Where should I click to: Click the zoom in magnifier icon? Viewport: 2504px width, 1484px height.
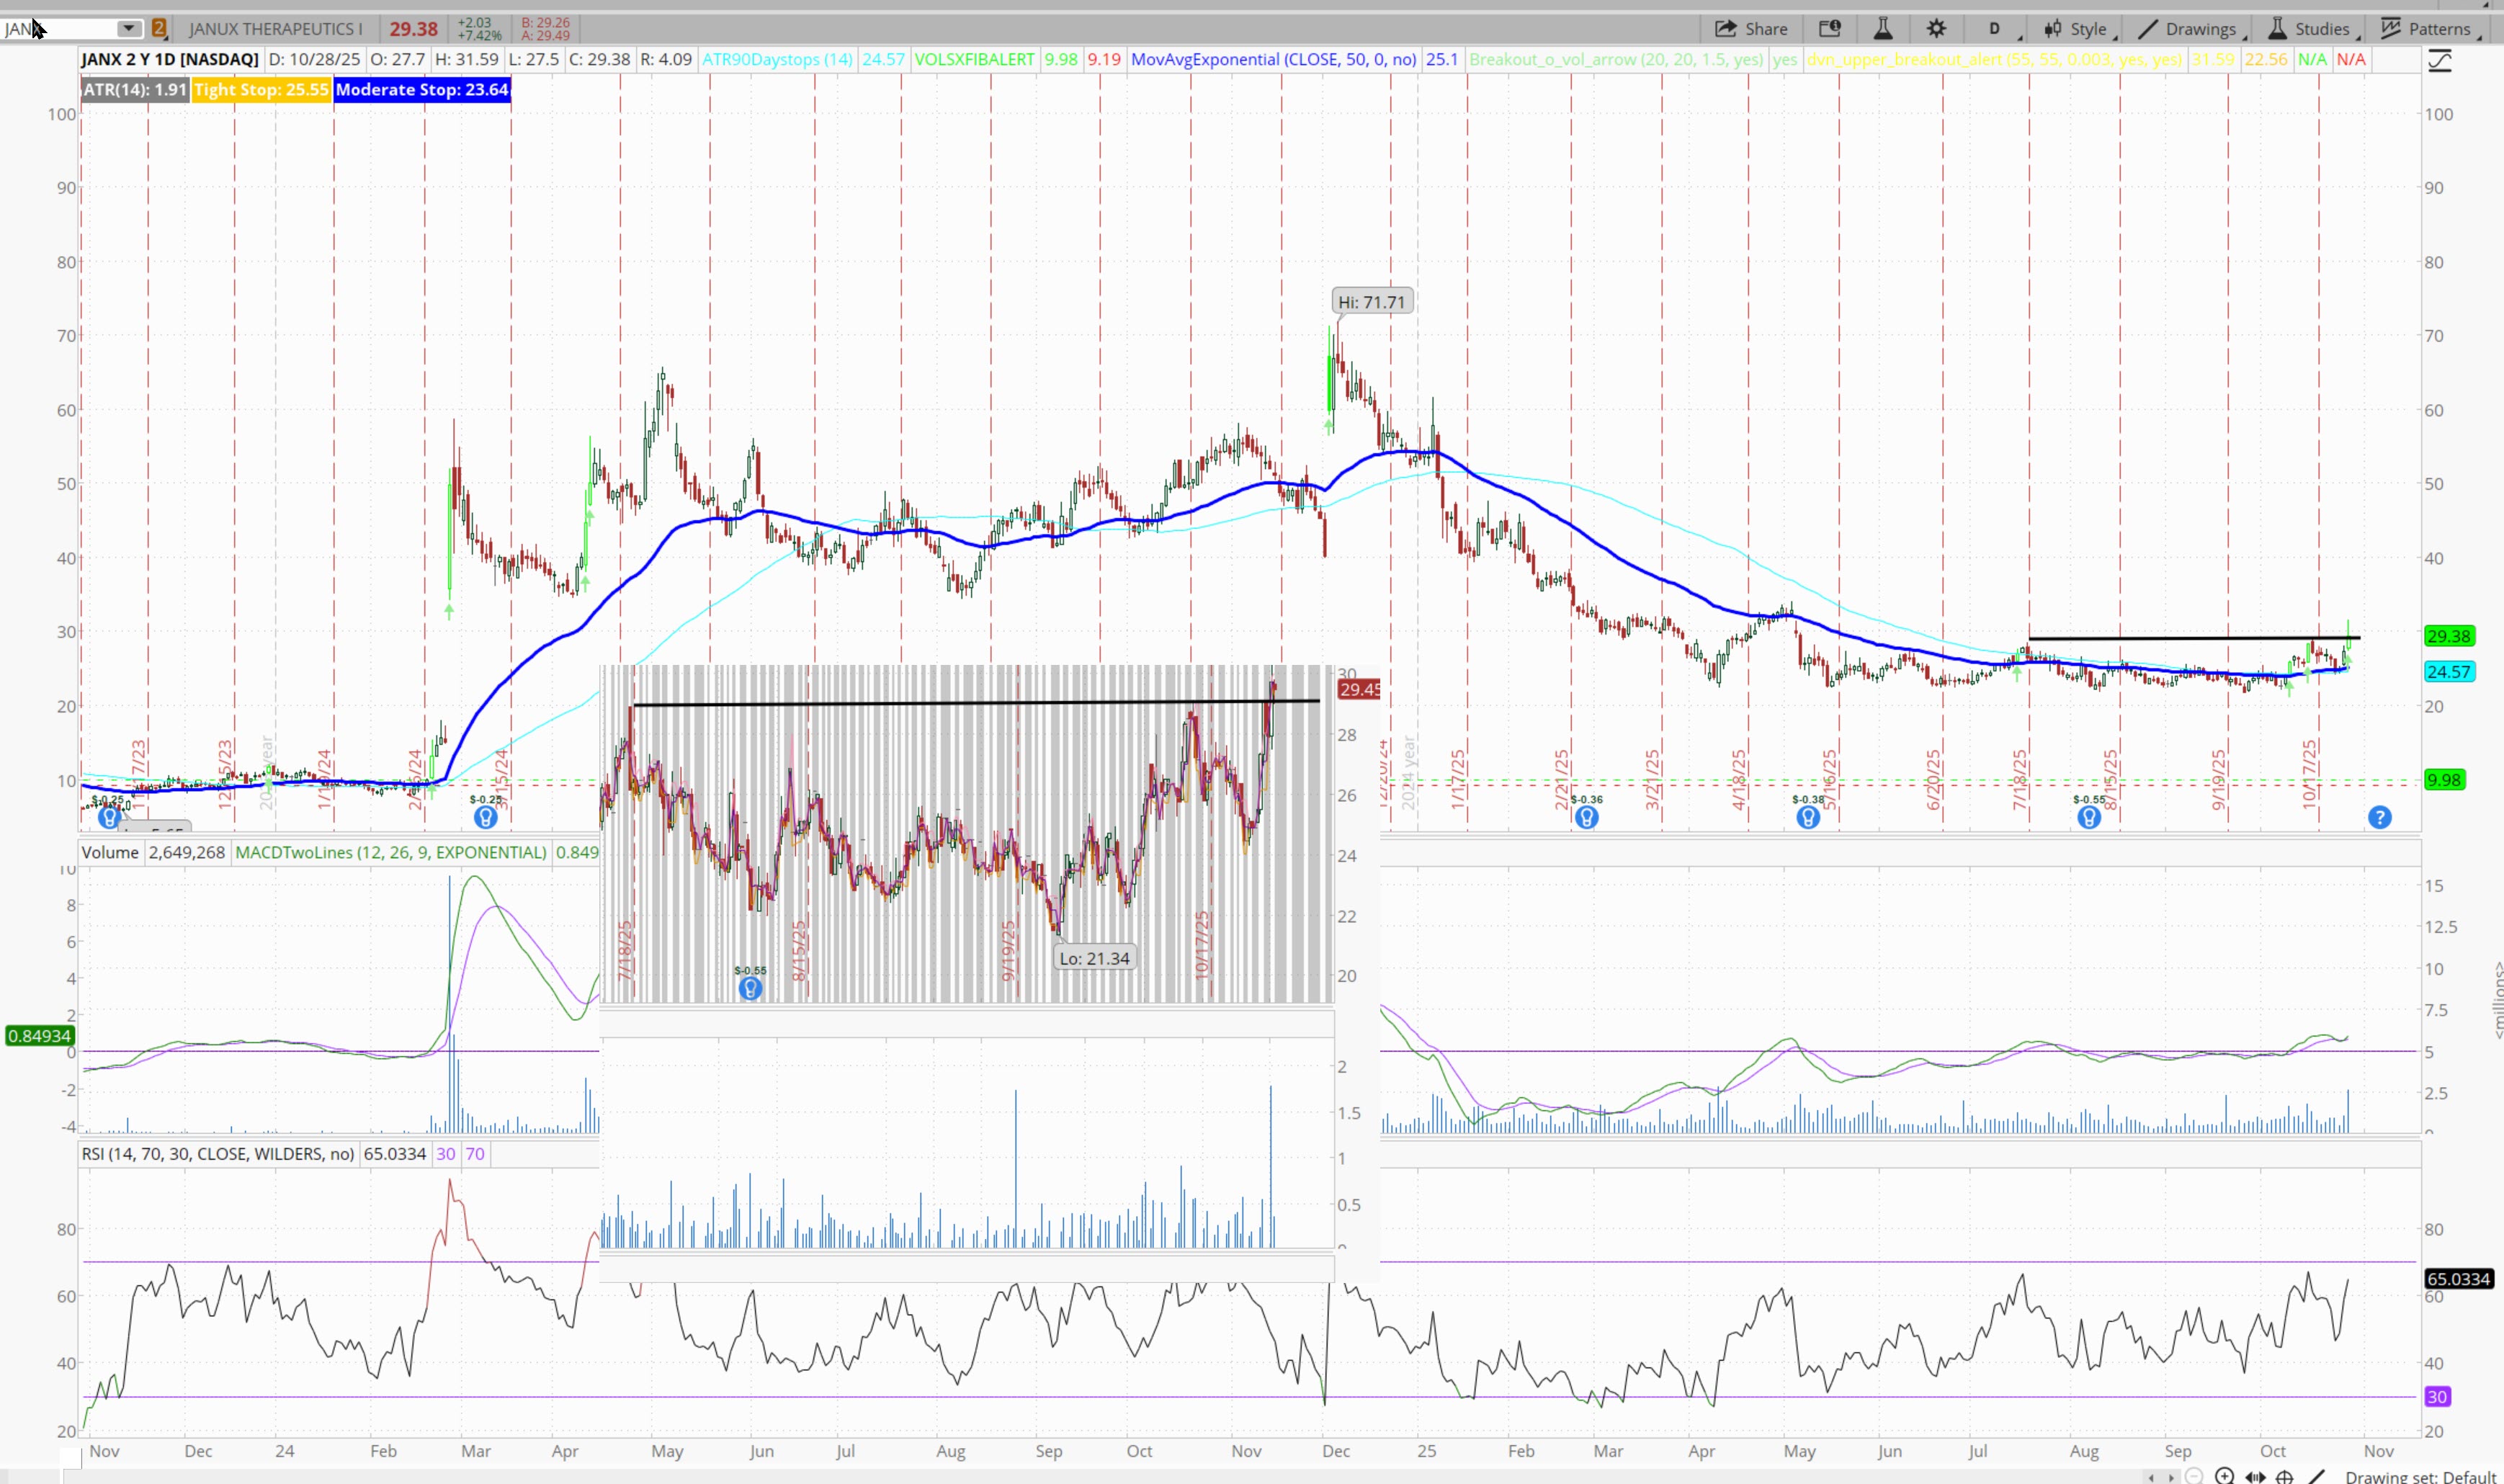pos(2224,1476)
